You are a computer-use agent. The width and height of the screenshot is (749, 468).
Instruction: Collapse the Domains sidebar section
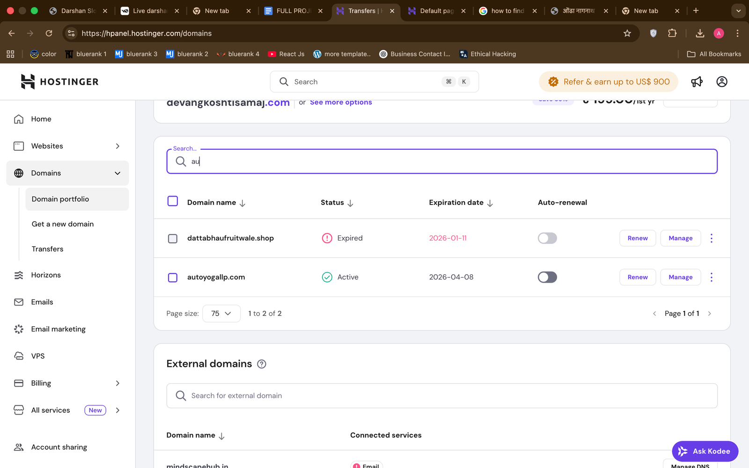click(x=117, y=173)
